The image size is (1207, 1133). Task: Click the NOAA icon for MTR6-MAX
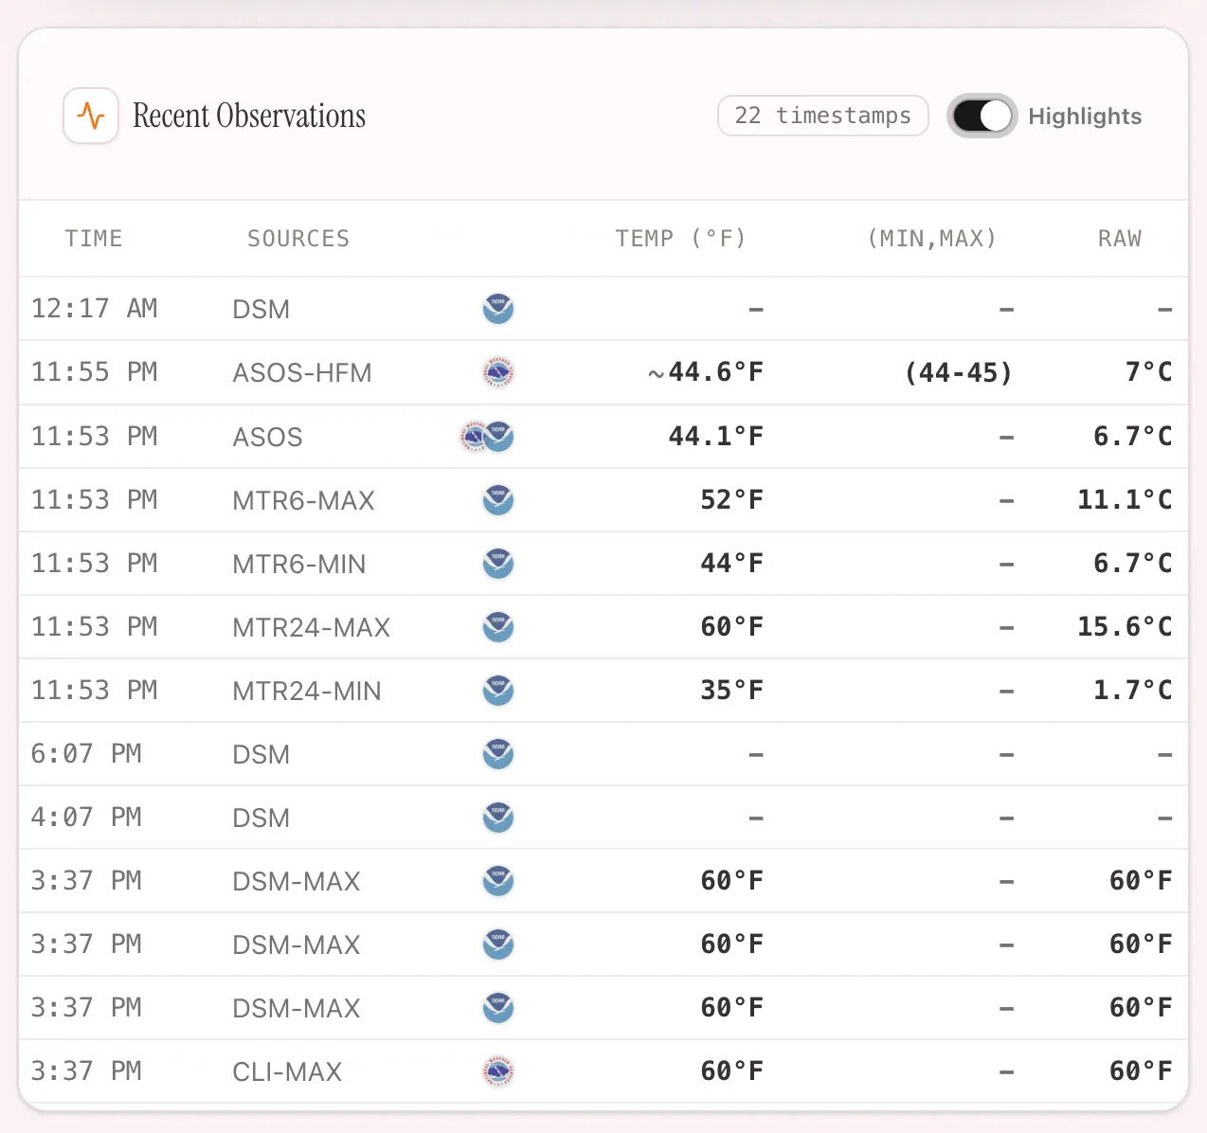click(x=498, y=499)
